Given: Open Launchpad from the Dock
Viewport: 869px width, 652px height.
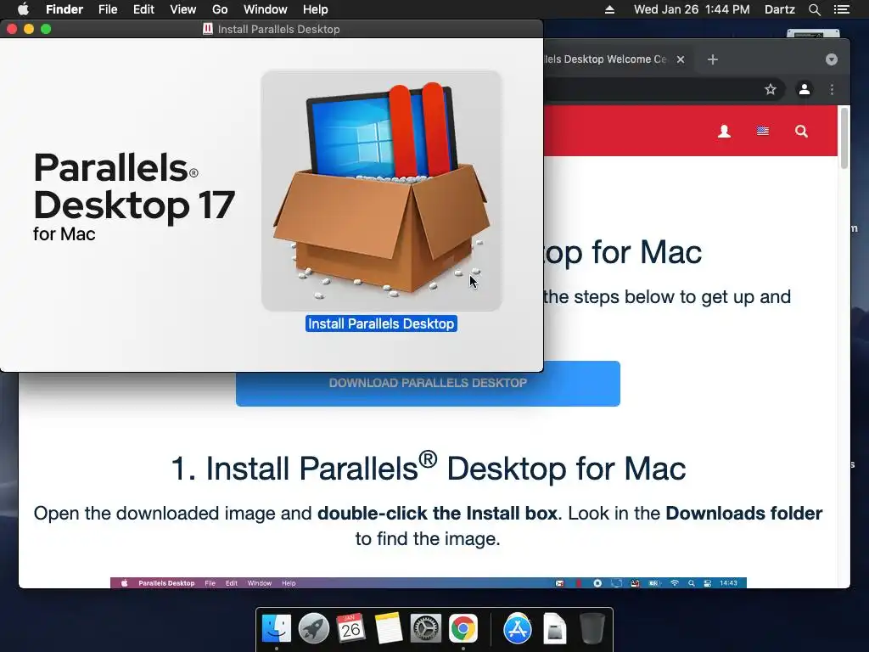Looking at the screenshot, I should point(314,629).
